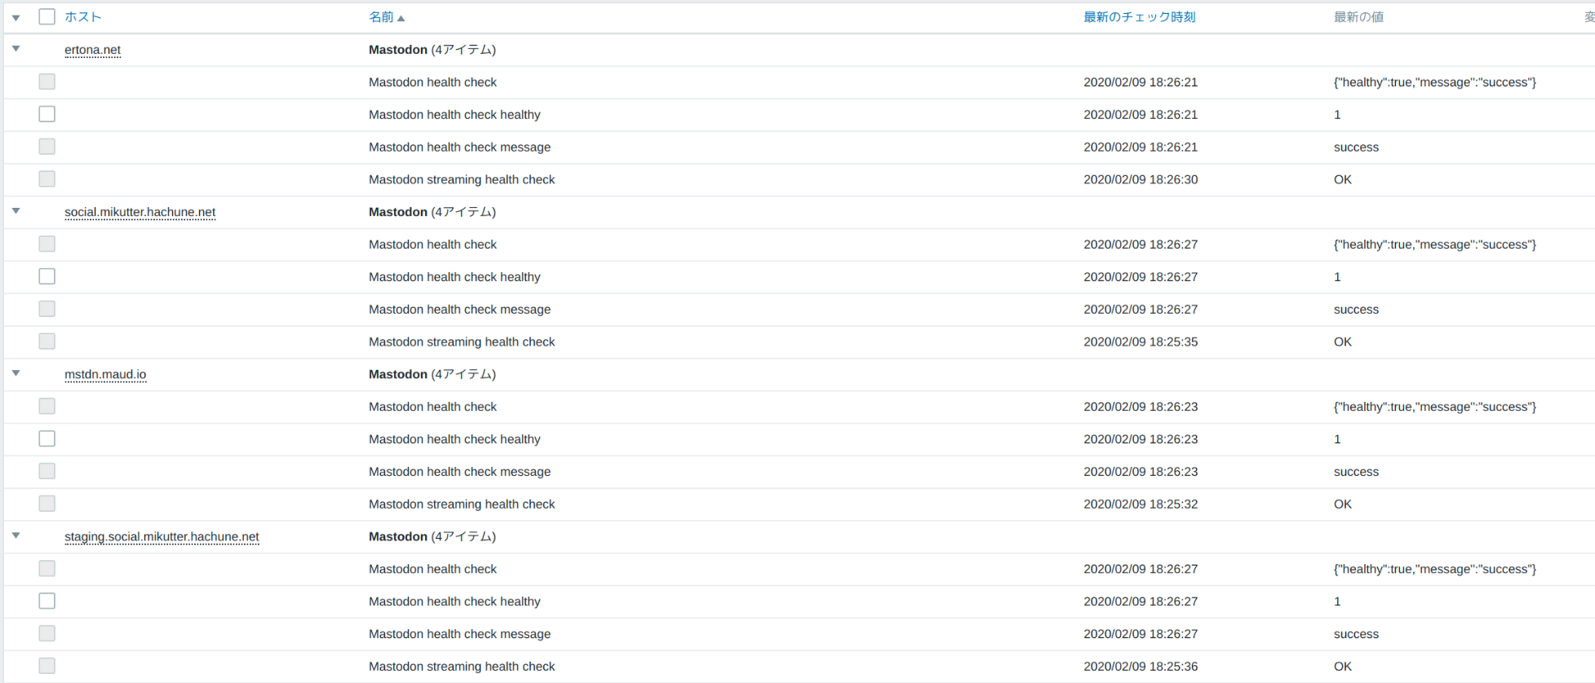Check social.mikutter Mastodon health check healthy
The width and height of the screenshot is (1595, 683).
click(x=47, y=276)
